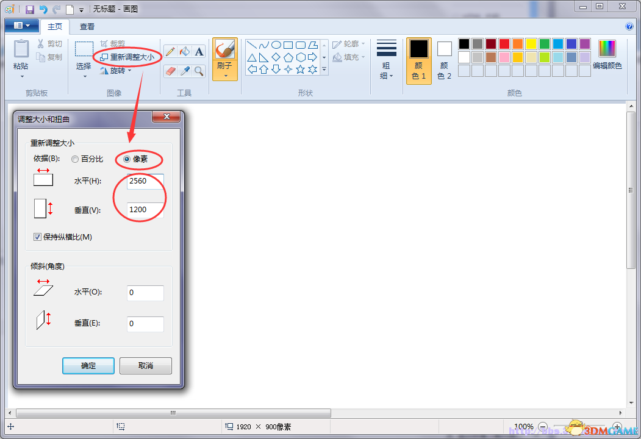
Task: Click the Save icon in title bar
Action: point(30,9)
